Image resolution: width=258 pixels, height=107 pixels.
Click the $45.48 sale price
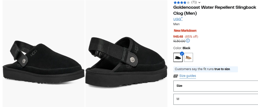coord(178,36)
